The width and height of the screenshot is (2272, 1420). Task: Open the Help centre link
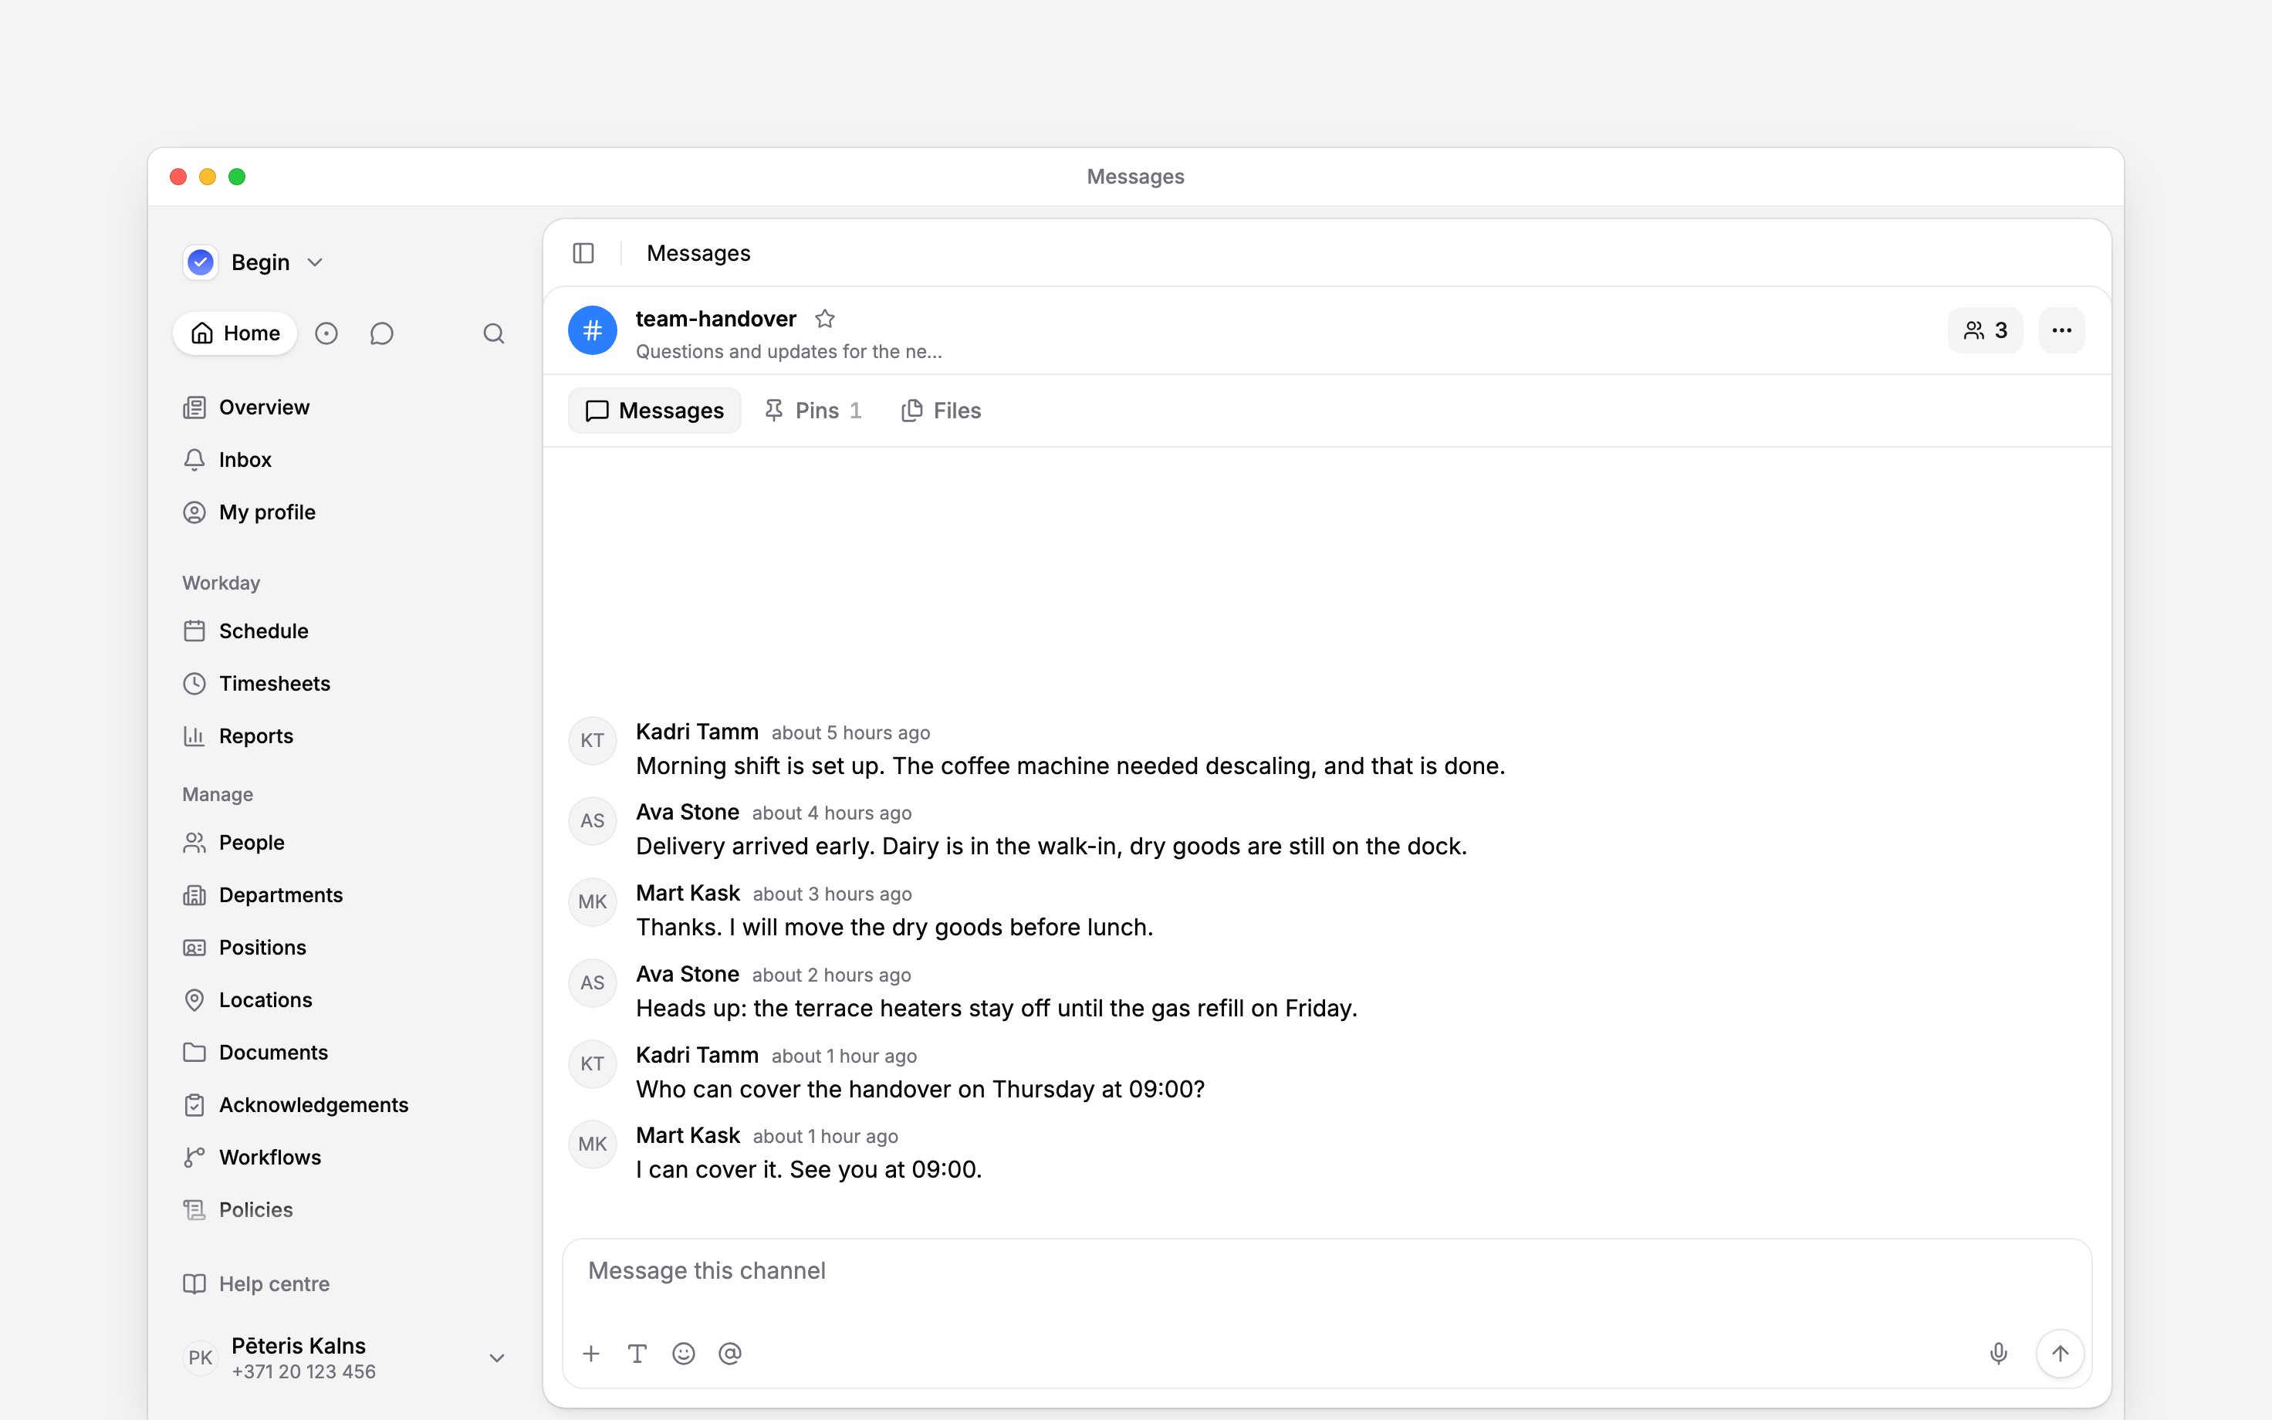(x=346, y=1284)
